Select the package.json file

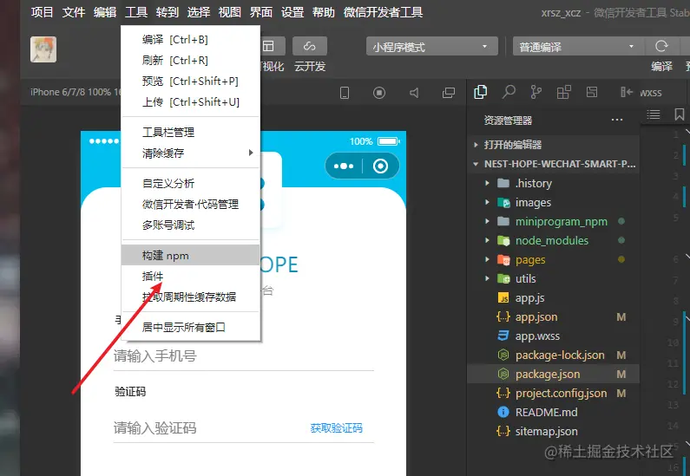pyautogui.click(x=553, y=374)
